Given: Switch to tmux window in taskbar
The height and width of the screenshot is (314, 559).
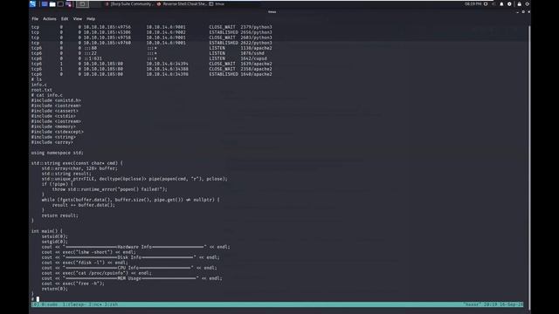Looking at the screenshot, I should (217, 3).
